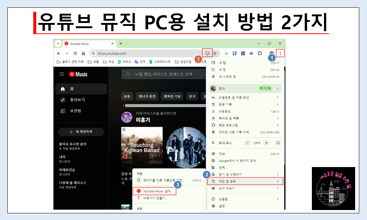367x220 pixels.
Task: View site information icon in address bar
Action: pos(93,53)
